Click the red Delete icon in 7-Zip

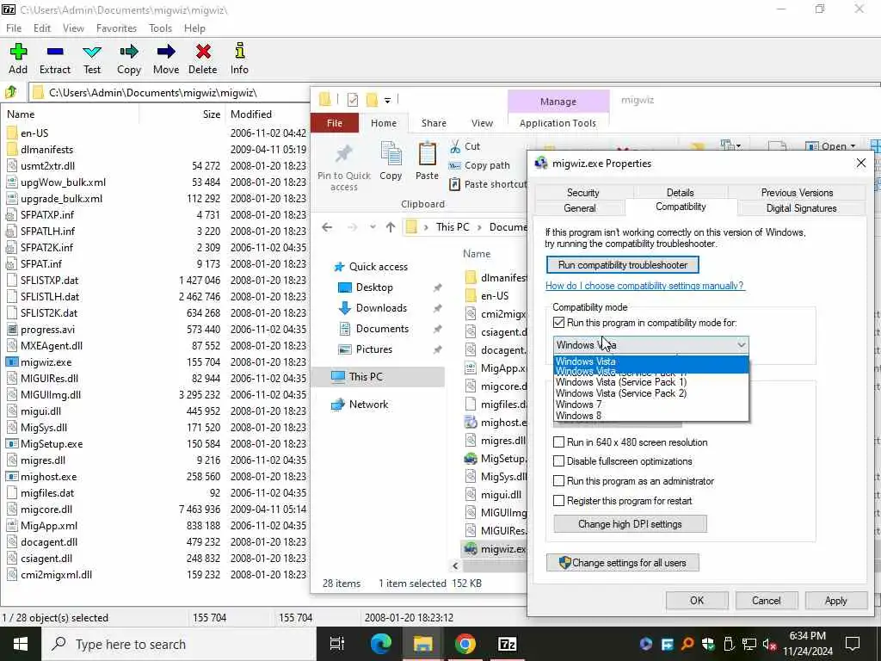coord(203,52)
